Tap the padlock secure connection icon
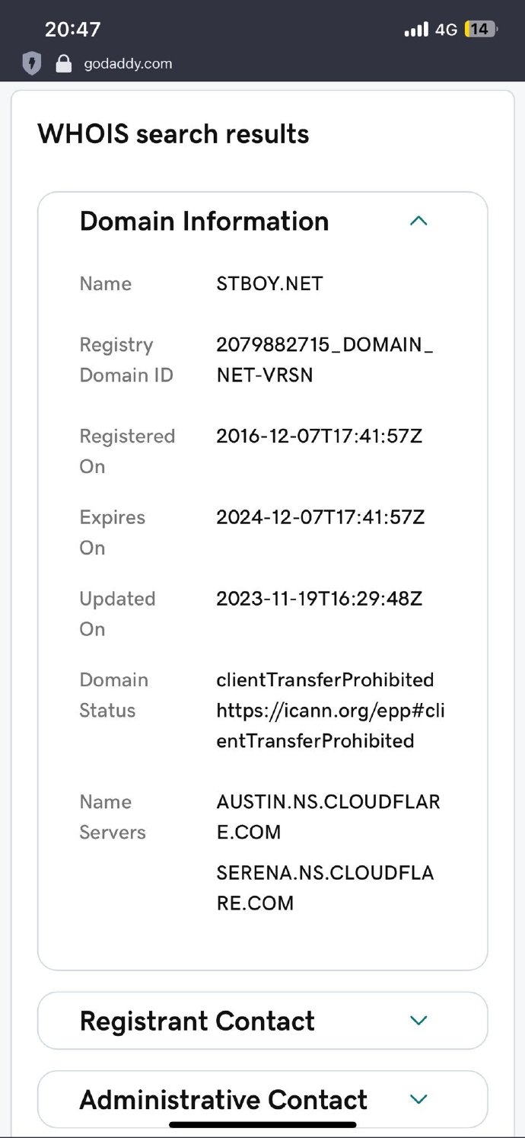The height and width of the screenshot is (1138, 525). point(64,63)
